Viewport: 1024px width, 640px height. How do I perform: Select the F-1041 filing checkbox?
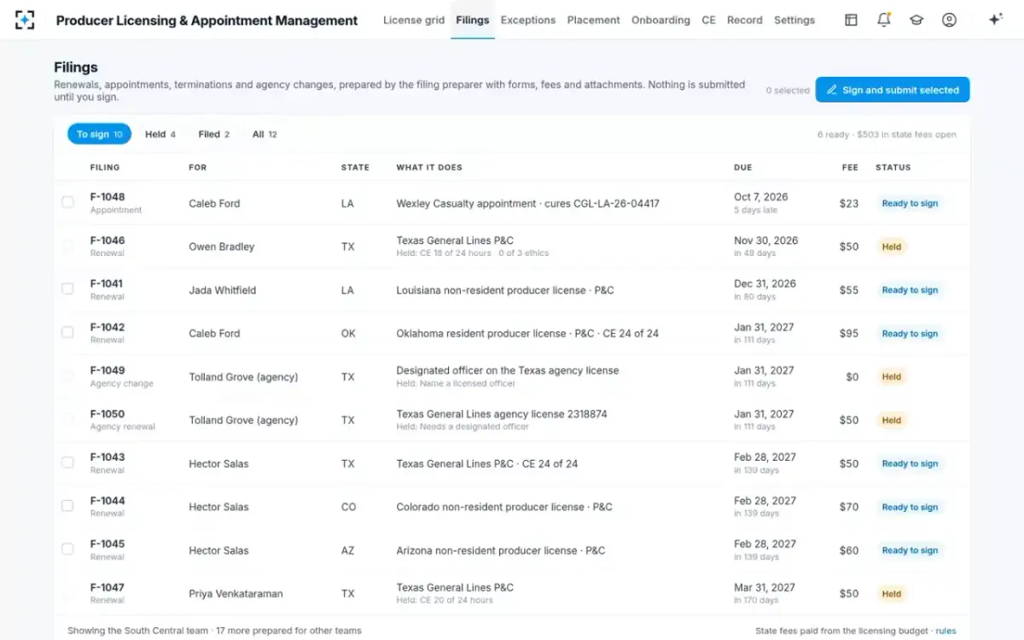click(x=67, y=289)
